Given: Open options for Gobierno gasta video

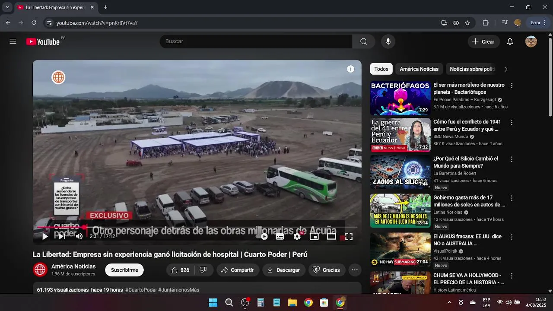Looking at the screenshot, I should tap(512, 198).
